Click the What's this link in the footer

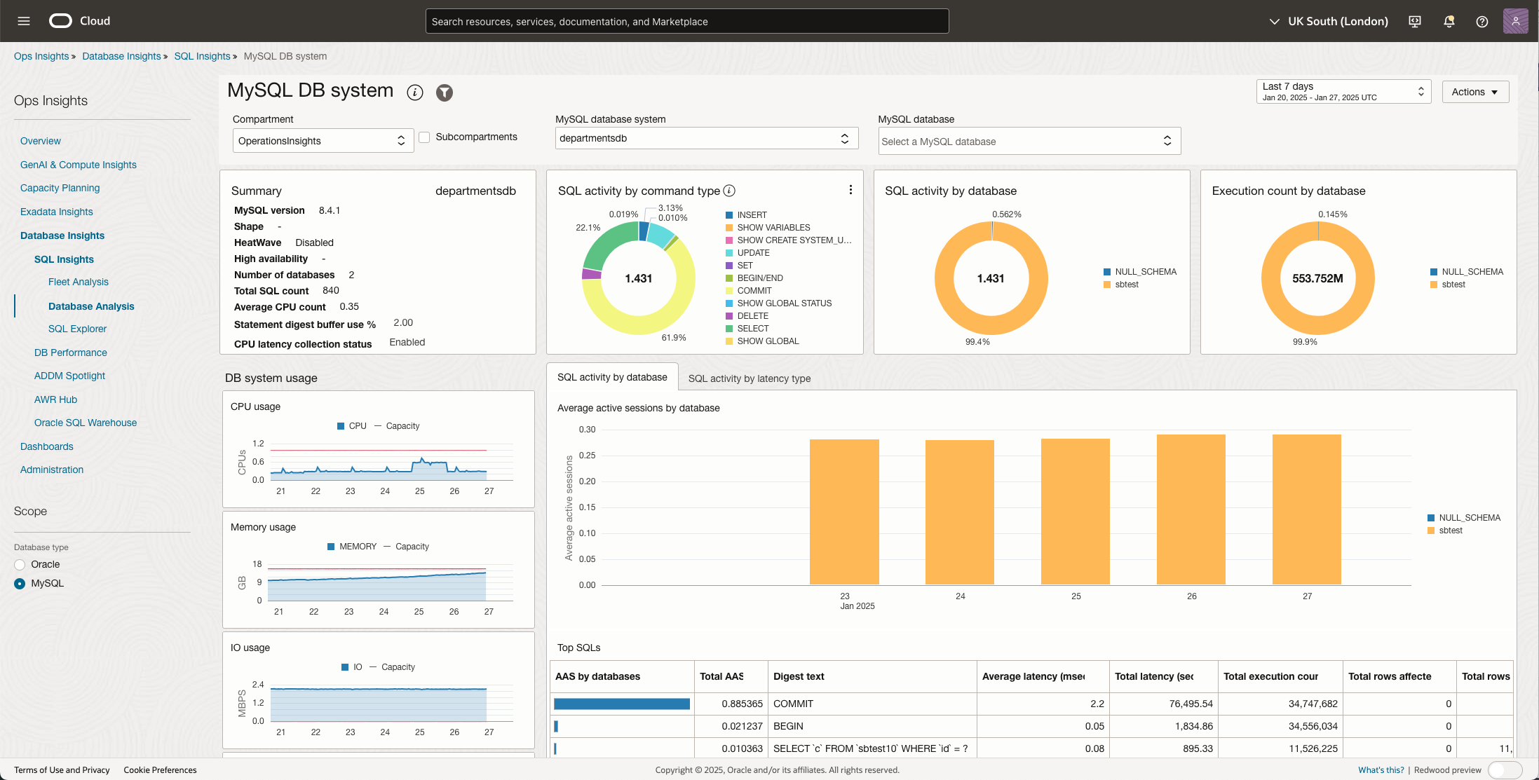pyautogui.click(x=1378, y=769)
